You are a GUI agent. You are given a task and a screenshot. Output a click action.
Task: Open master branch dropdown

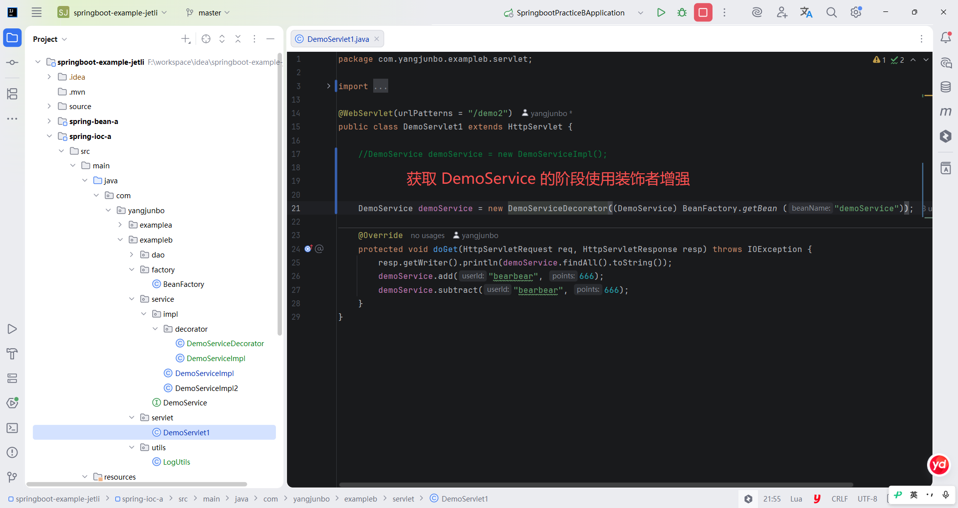click(x=208, y=12)
